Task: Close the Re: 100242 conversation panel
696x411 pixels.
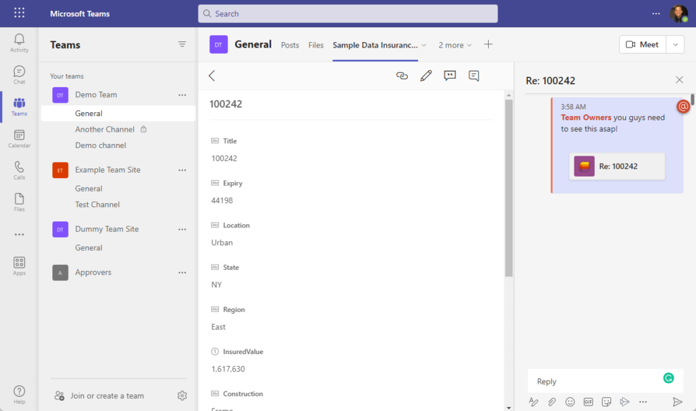Action: 679,80
